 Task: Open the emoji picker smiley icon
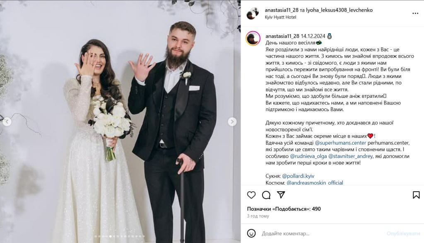pos(251,233)
